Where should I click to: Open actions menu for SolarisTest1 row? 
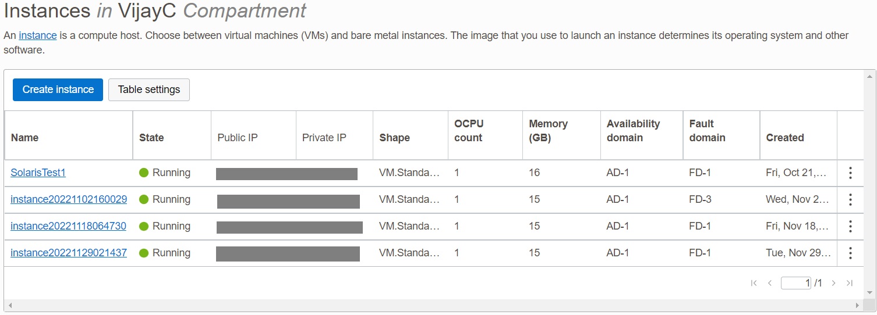(850, 173)
